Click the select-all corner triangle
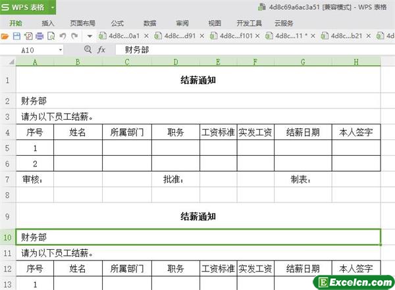 click(x=11, y=62)
